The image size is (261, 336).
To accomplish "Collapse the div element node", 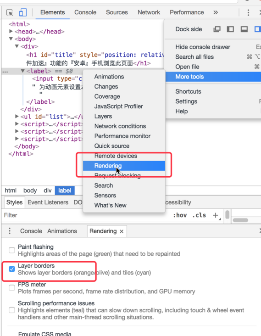I will pyautogui.click(x=17, y=46).
